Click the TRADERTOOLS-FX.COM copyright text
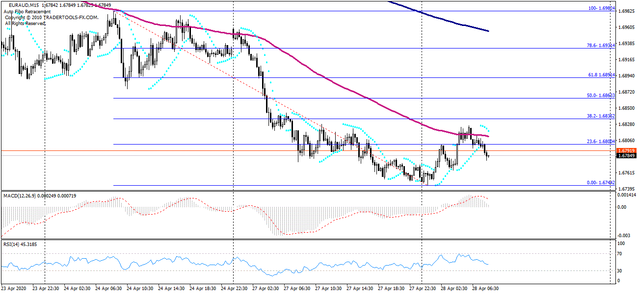 [x=52, y=17]
